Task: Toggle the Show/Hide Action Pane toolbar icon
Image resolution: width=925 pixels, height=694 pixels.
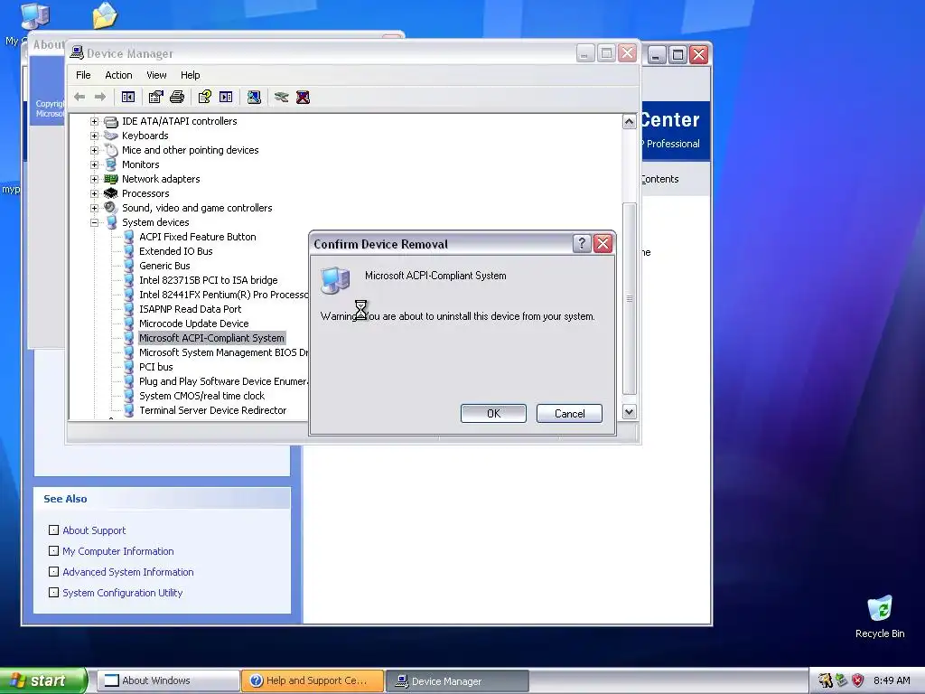Action: 226,98
